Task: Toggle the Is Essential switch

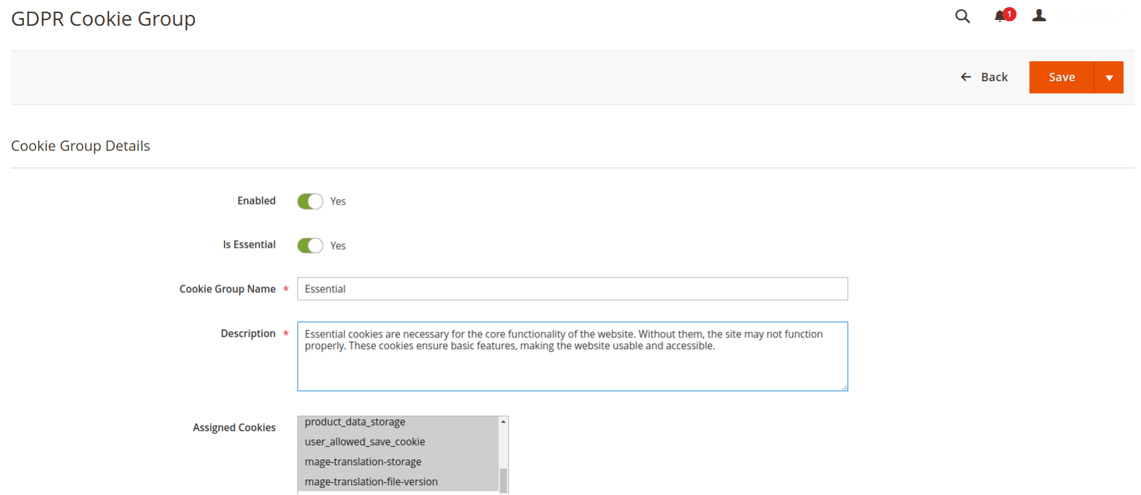Action: point(310,246)
